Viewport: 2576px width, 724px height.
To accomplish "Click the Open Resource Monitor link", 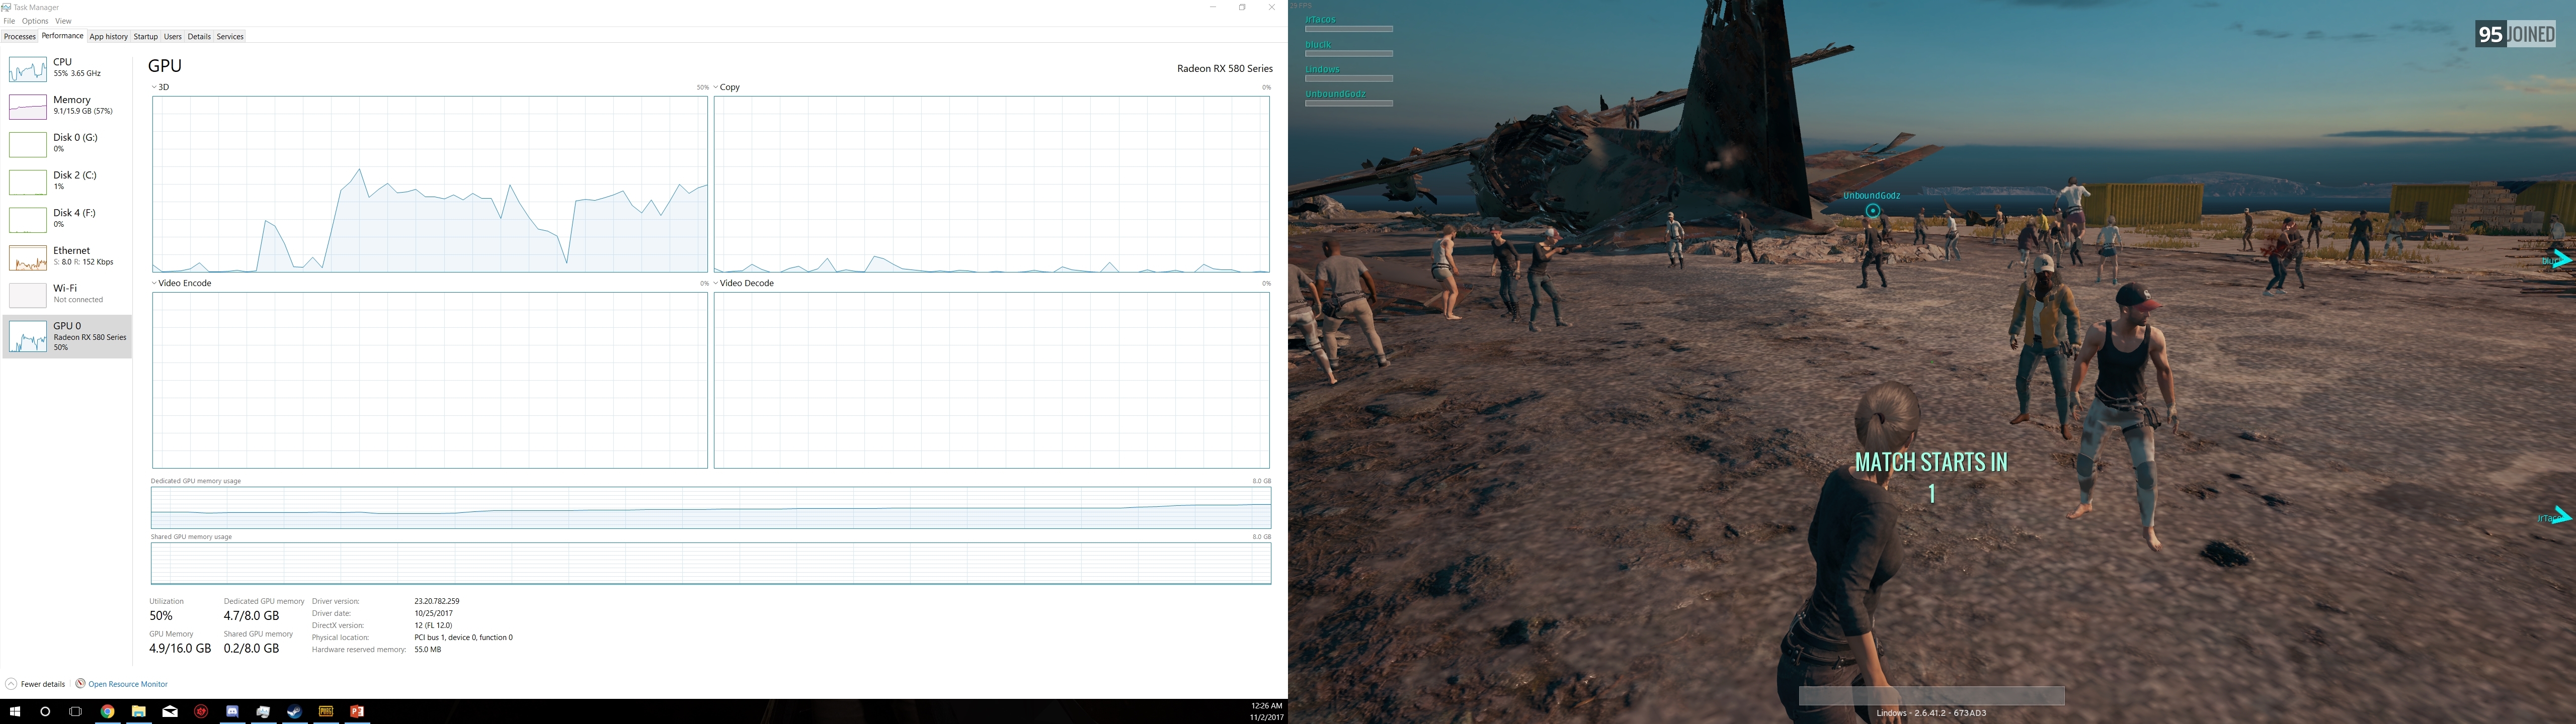I will 128,684.
